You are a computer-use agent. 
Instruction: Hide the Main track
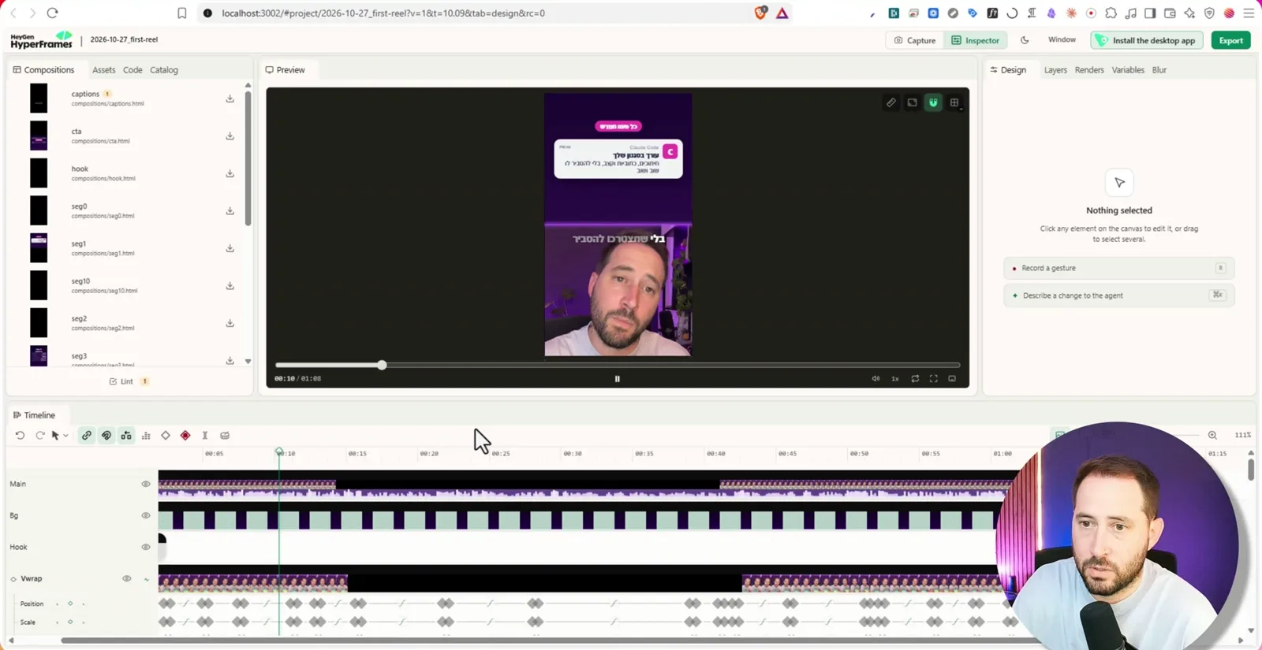(146, 484)
